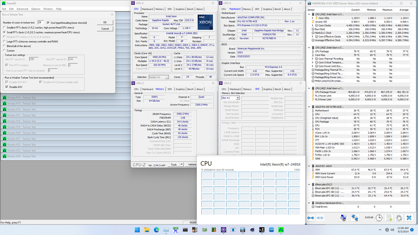The width and height of the screenshot is (418, 235).
Task: Open Super PI taskbar icon
Action: [x=176, y=230]
